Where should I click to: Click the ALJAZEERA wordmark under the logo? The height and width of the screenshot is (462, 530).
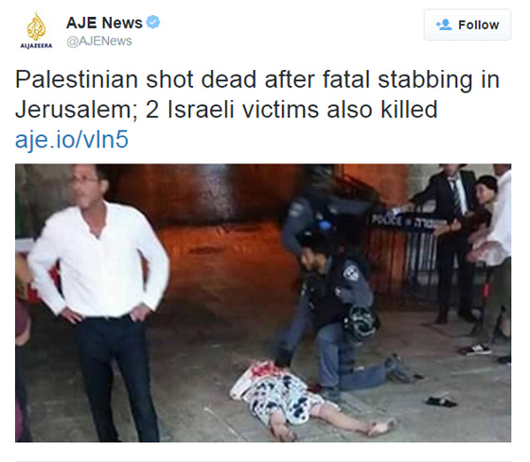(36, 46)
